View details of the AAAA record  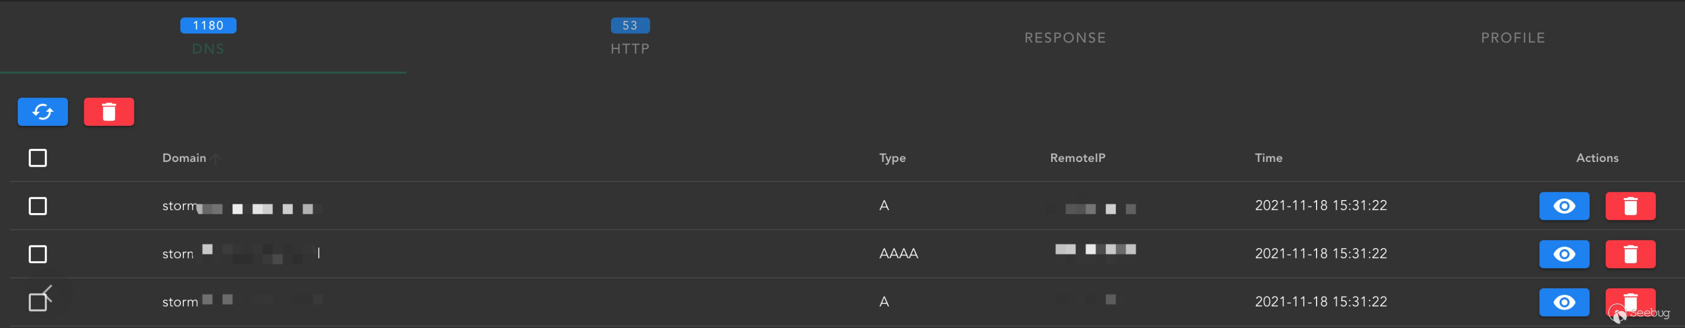pos(1563,254)
